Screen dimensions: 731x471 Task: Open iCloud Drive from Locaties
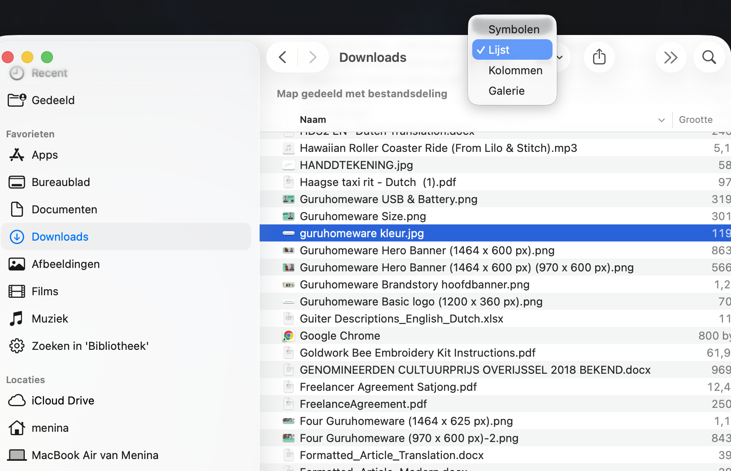(63, 400)
